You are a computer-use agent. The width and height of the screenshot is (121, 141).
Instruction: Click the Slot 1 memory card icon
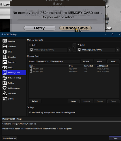pyautogui.click(x=31, y=50)
